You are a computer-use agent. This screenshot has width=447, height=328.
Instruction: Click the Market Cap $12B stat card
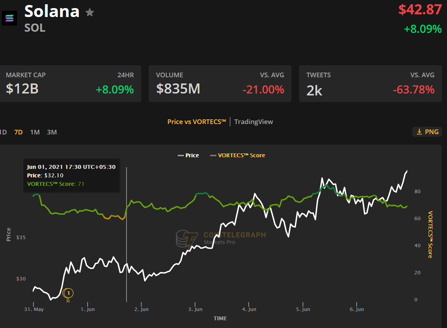coord(71,83)
